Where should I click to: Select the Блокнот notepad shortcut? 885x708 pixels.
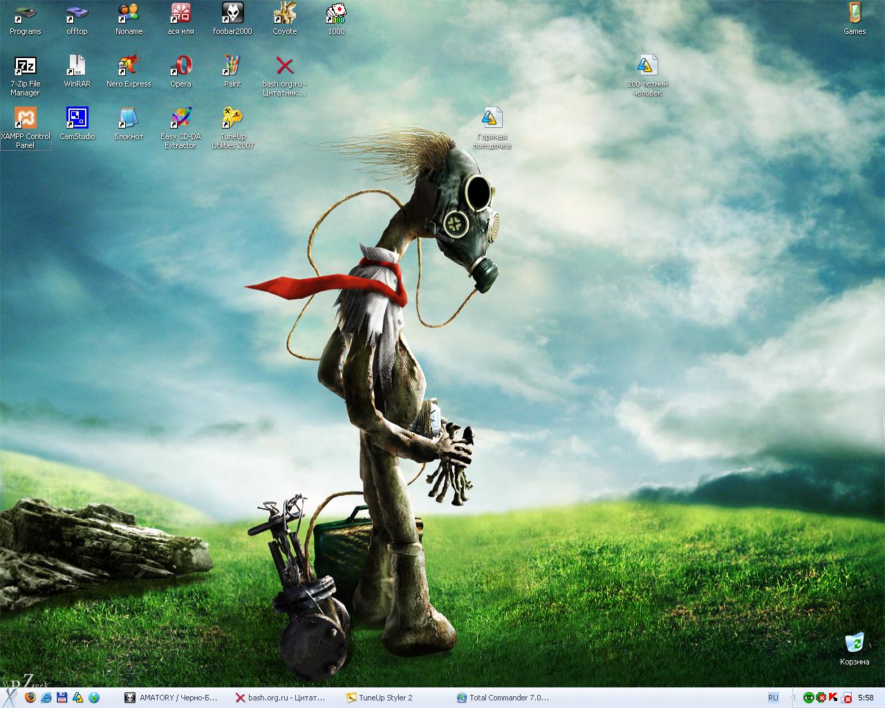coord(129,124)
